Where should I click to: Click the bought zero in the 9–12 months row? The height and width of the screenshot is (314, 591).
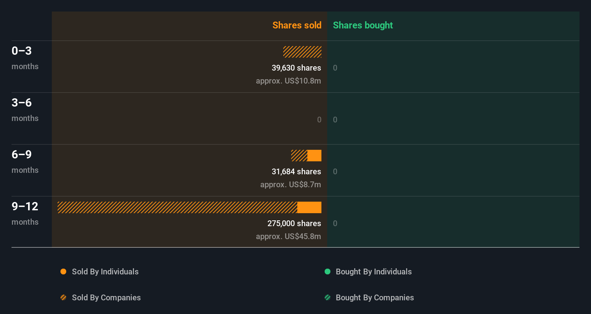[335, 223]
